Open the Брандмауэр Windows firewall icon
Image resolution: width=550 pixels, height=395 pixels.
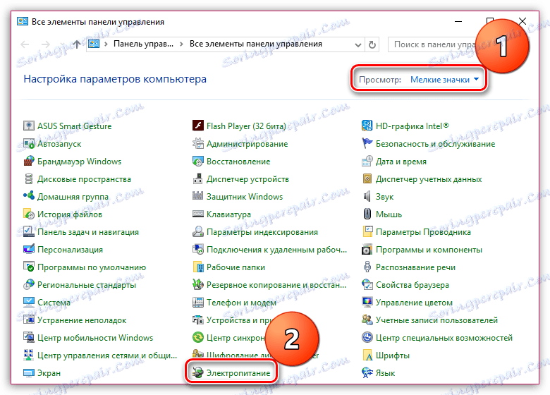[x=29, y=161]
